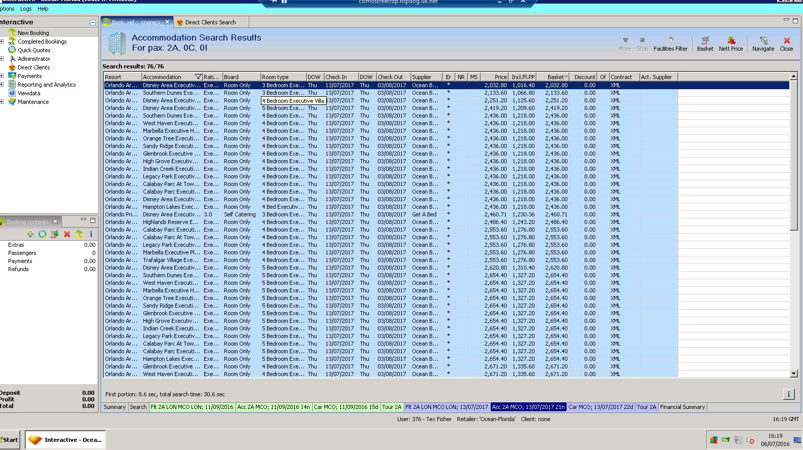The image size is (803, 450).
Task: Expand the Reporting and Analytics node
Action: [2, 85]
